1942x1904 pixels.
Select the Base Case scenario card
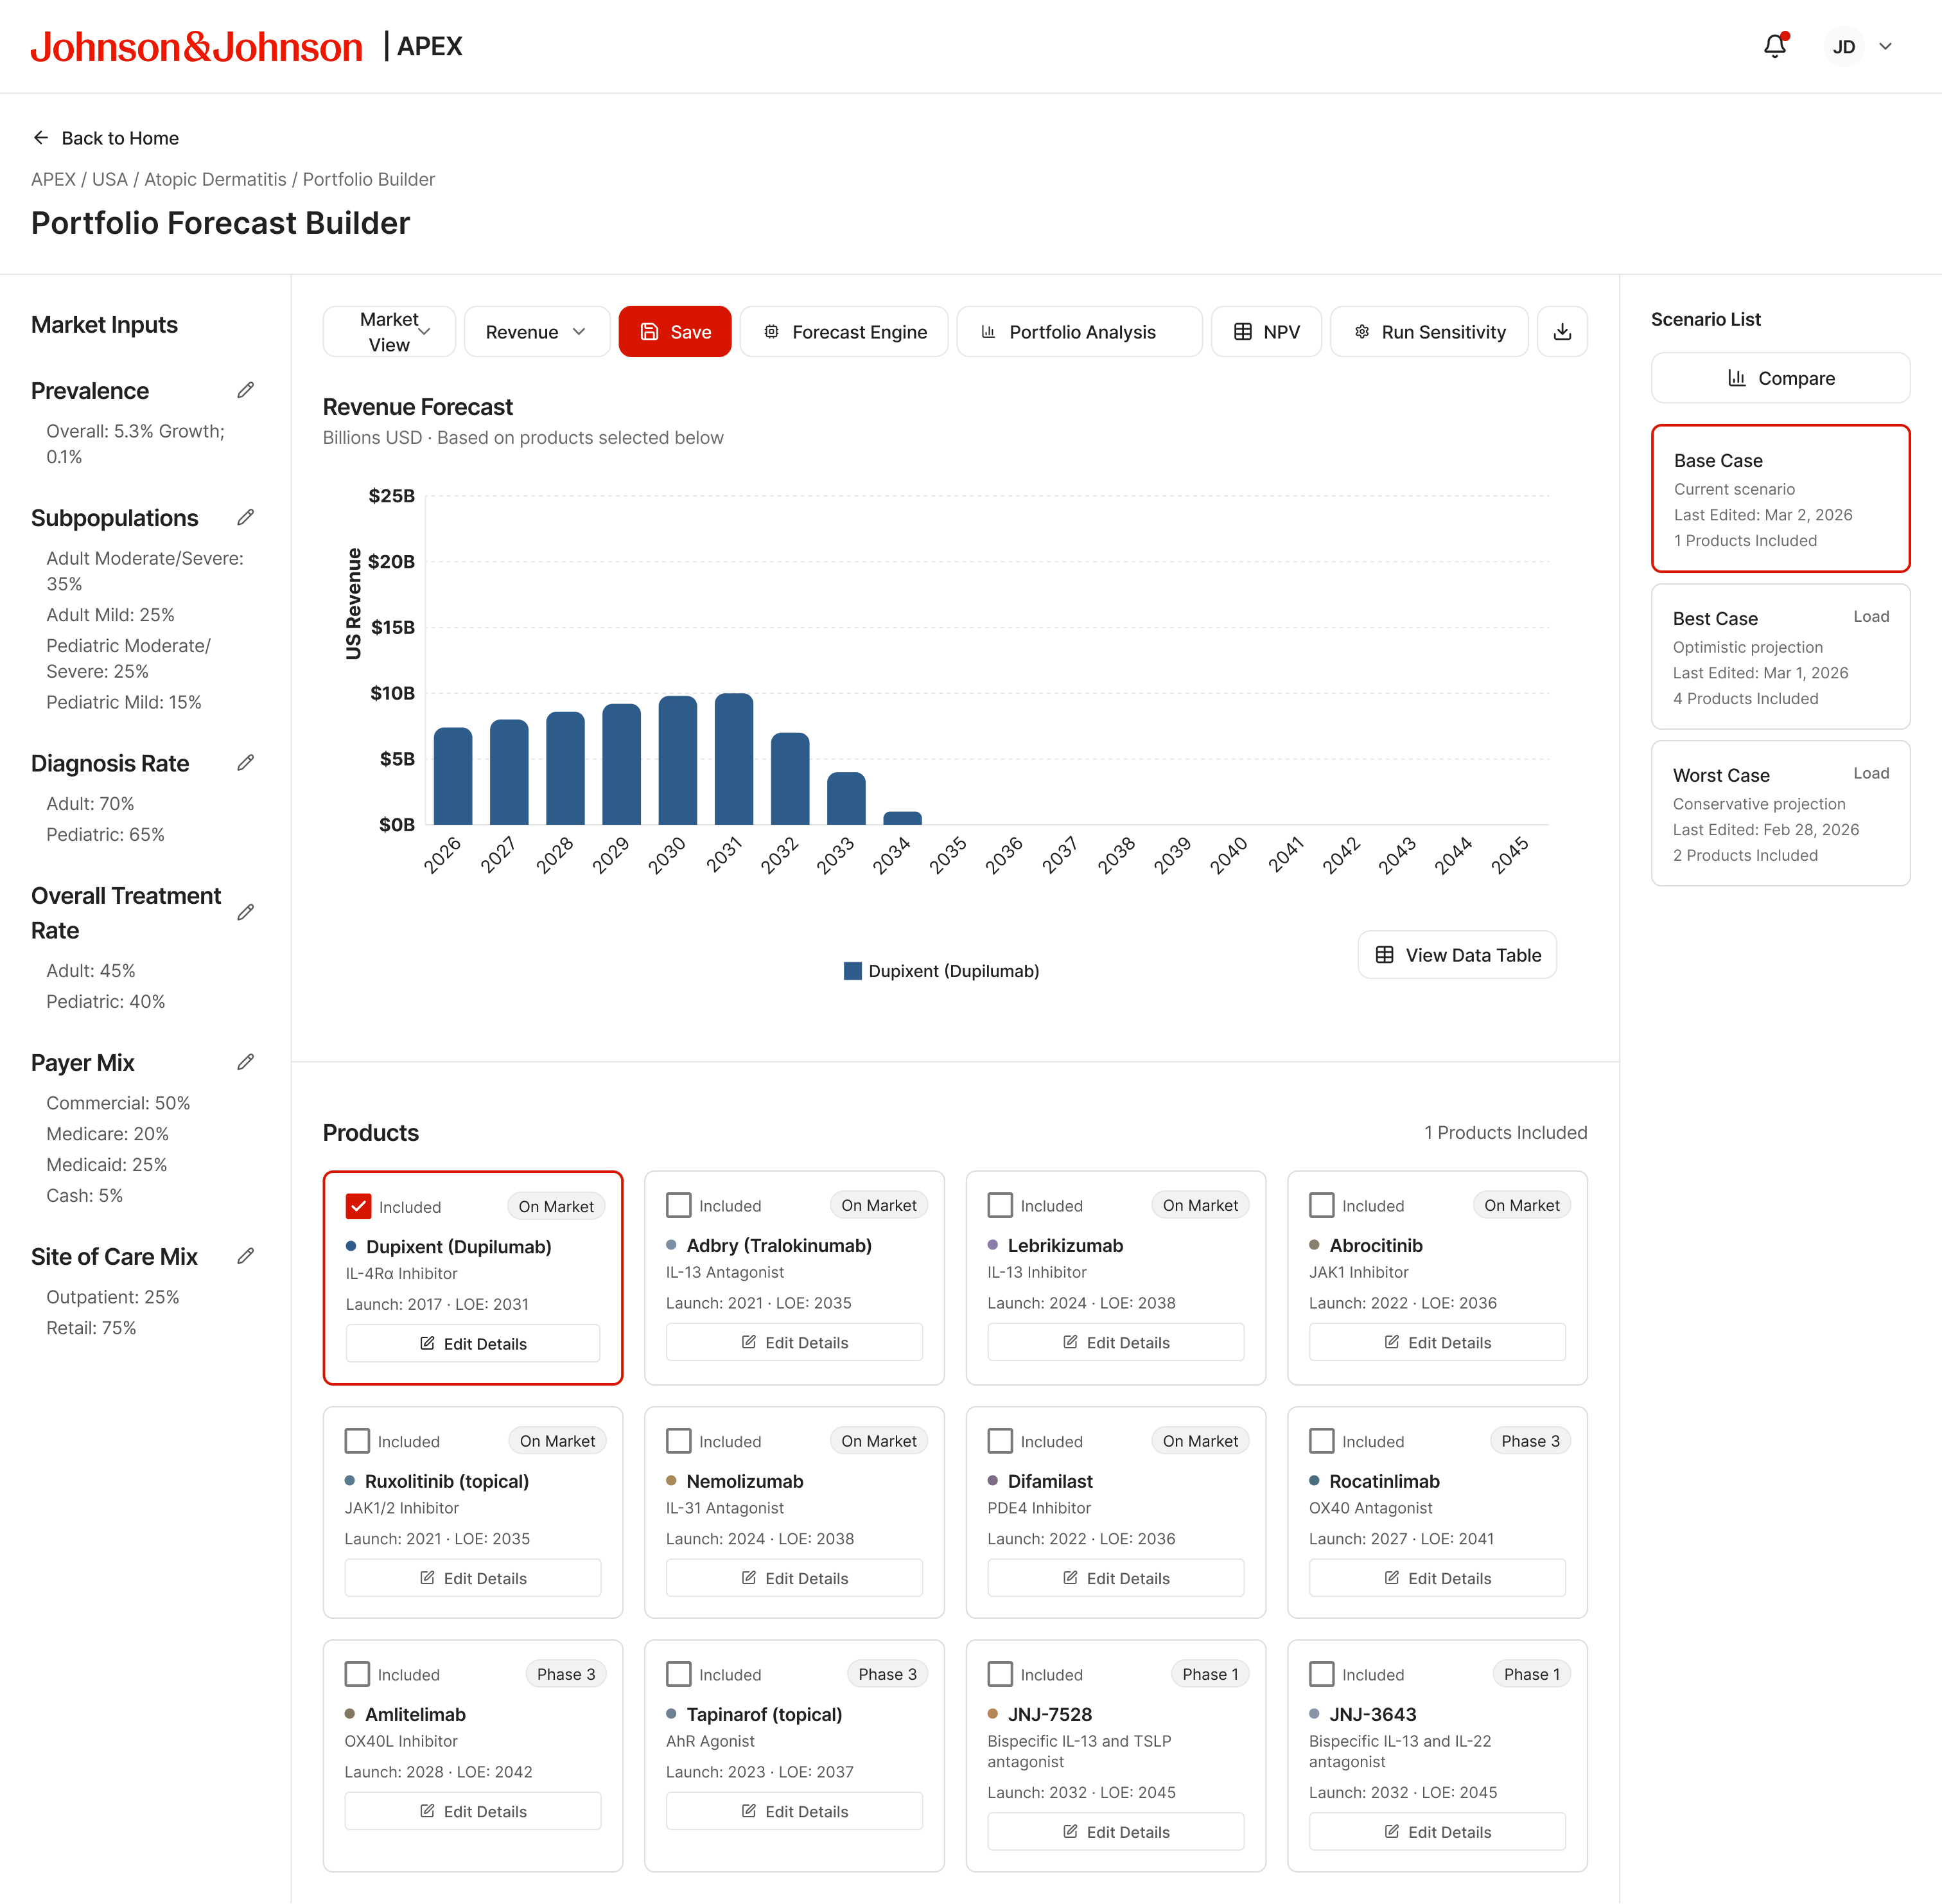pos(1780,498)
